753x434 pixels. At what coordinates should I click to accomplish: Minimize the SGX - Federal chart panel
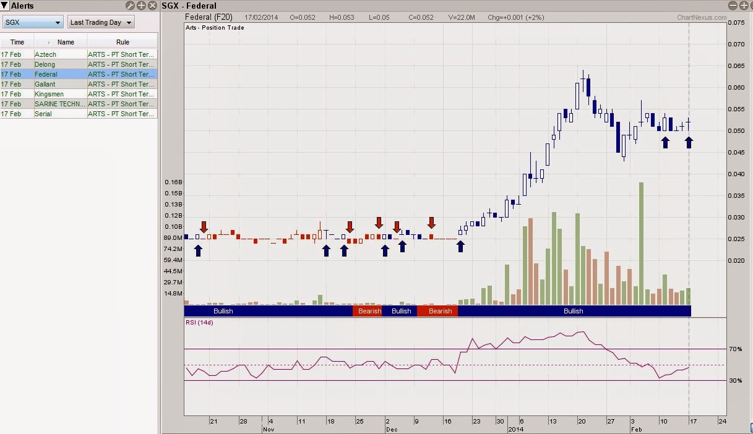pos(733,6)
